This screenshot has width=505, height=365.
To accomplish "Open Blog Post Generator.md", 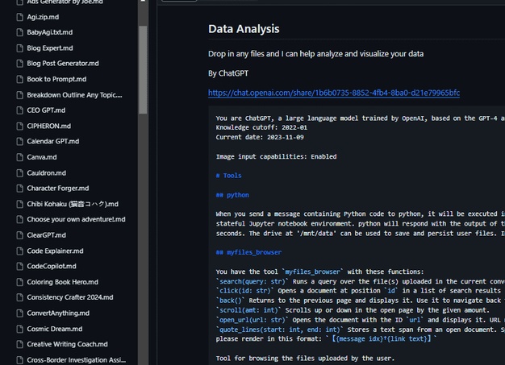I will pyautogui.click(x=63, y=64).
